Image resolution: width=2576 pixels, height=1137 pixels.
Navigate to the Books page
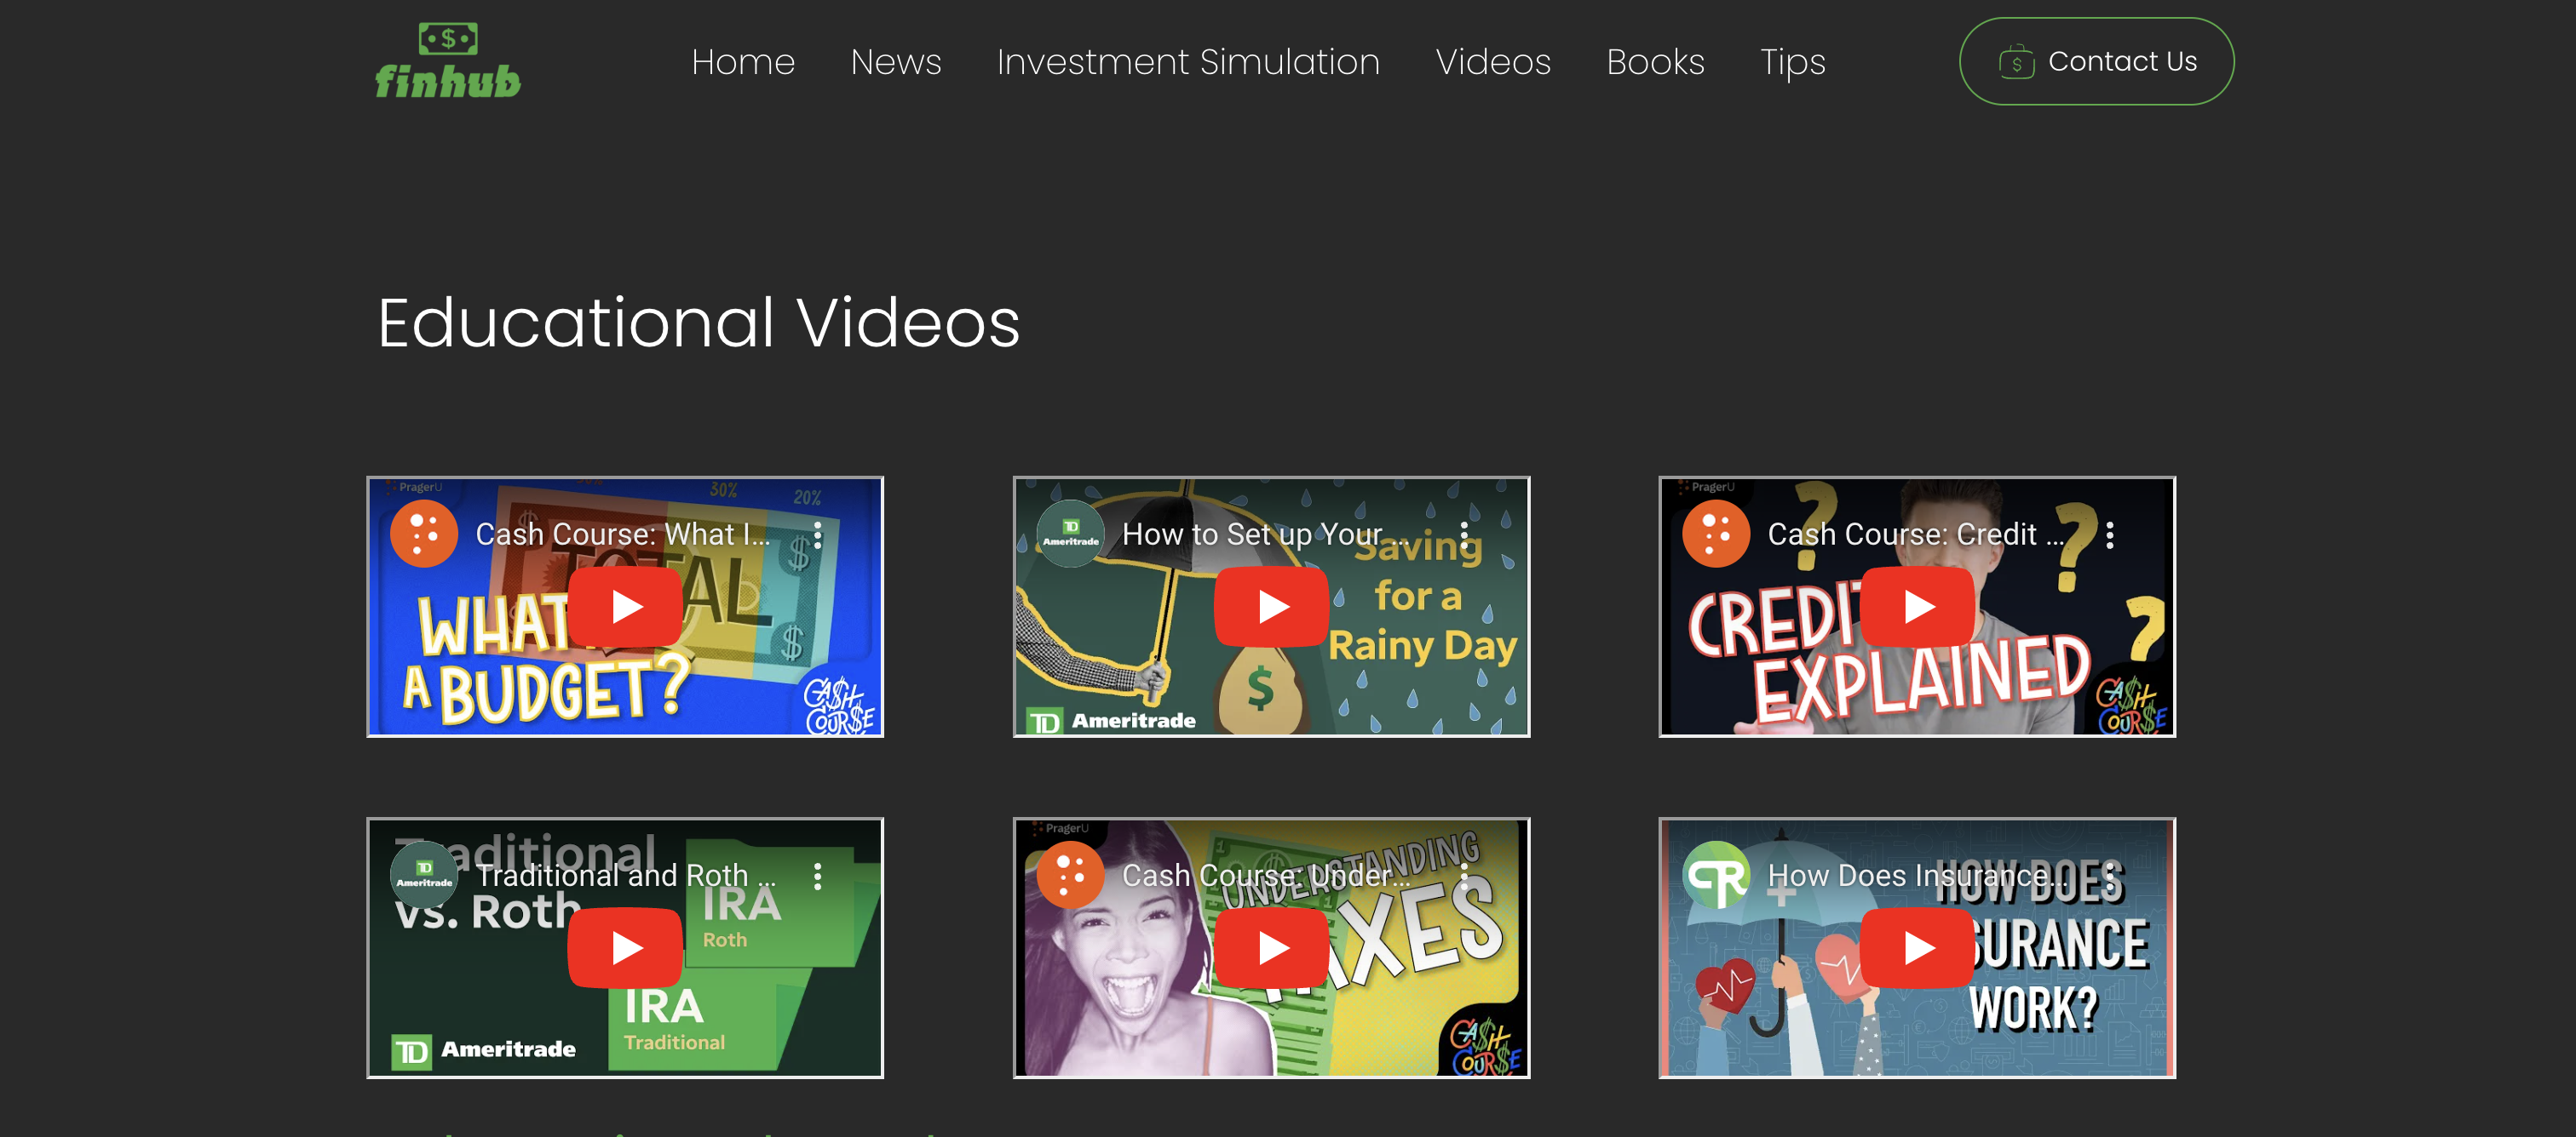[1655, 62]
